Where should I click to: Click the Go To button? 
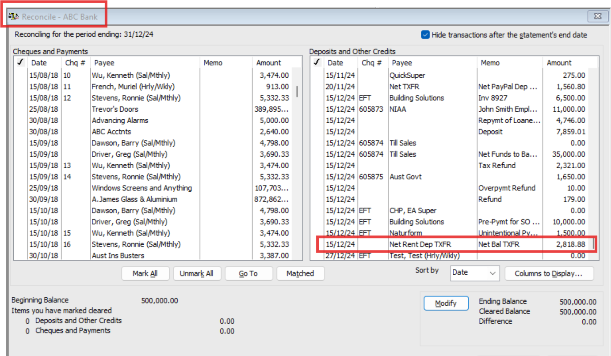(248, 274)
